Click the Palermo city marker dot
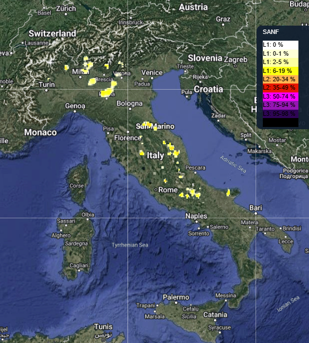The height and width of the screenshot is (343, 309). click(176, 303)
